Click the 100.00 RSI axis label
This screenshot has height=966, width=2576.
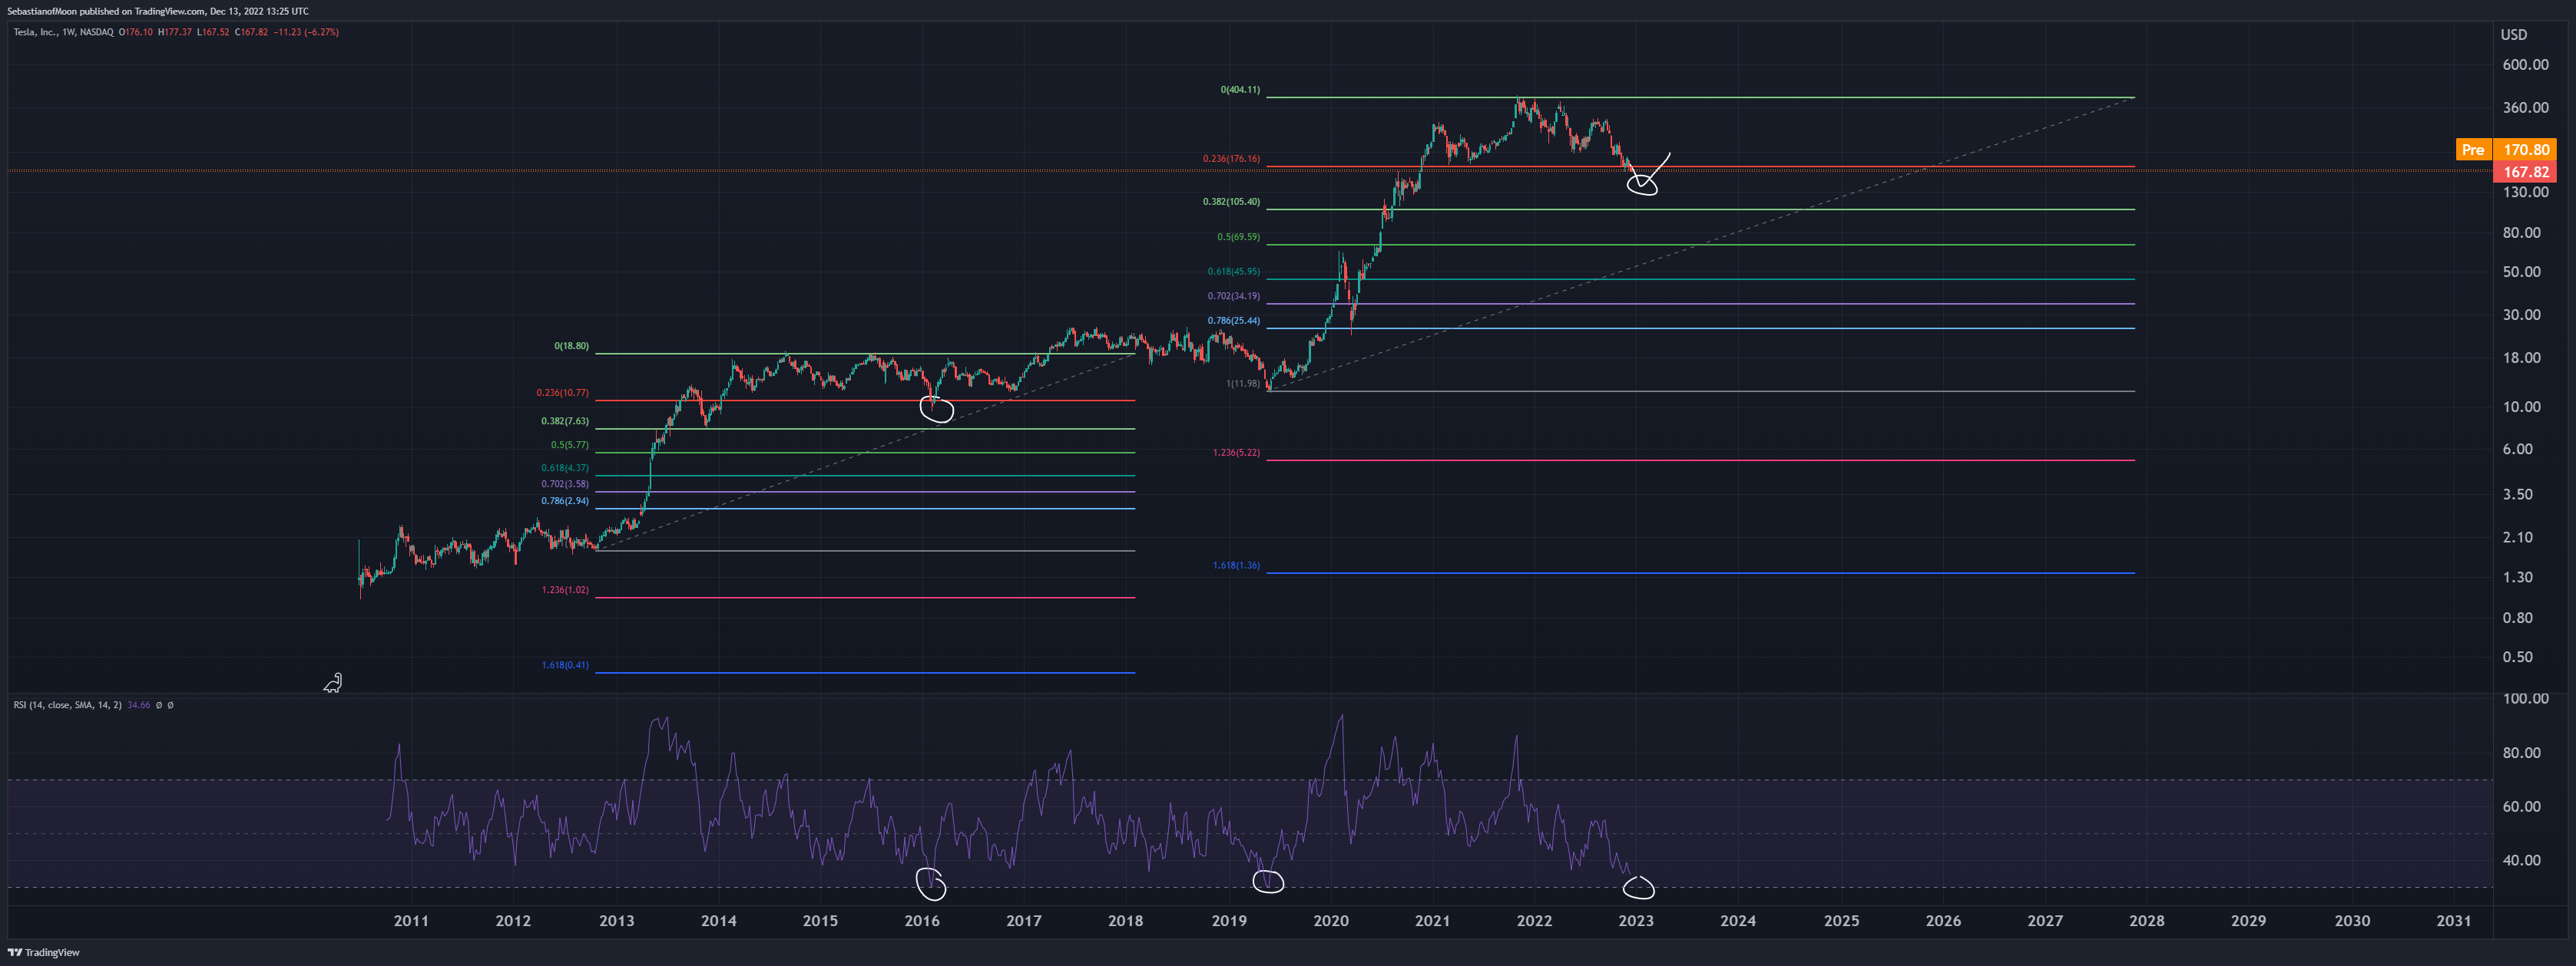2525,699
